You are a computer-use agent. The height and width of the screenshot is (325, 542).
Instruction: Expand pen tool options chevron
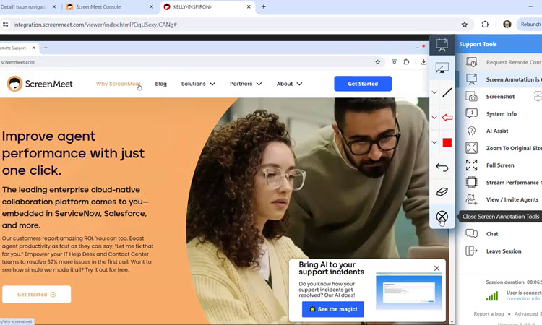434,92
